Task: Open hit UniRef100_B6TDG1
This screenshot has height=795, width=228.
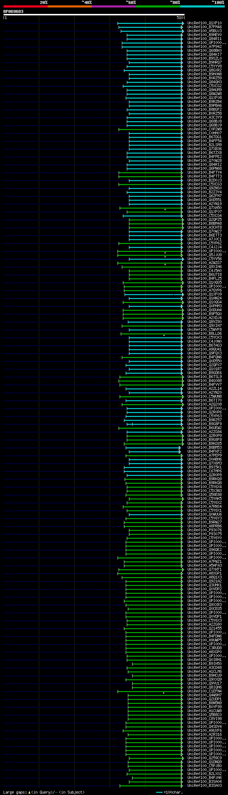Action: (x=204, y=137)
